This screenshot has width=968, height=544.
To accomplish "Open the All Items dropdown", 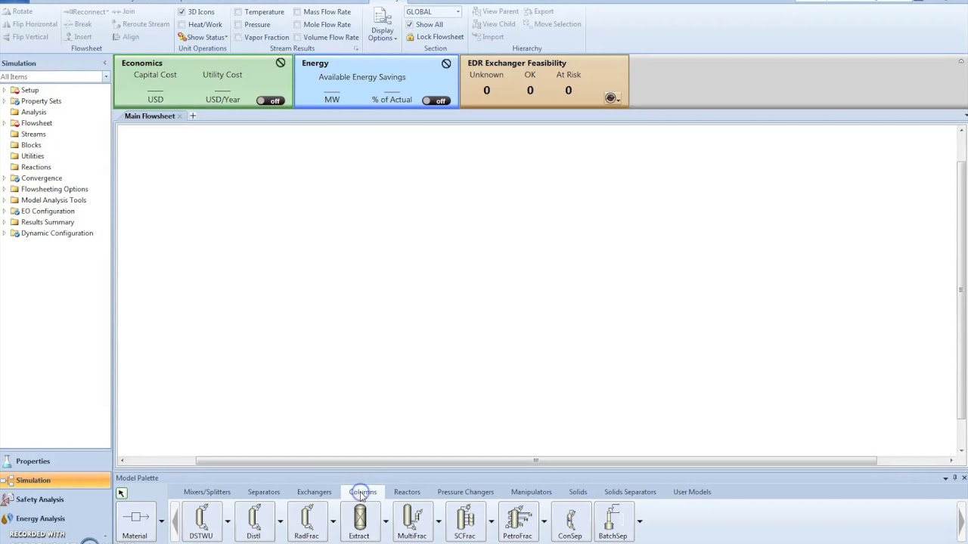I will pyautogui.click(x=106, y=77).
